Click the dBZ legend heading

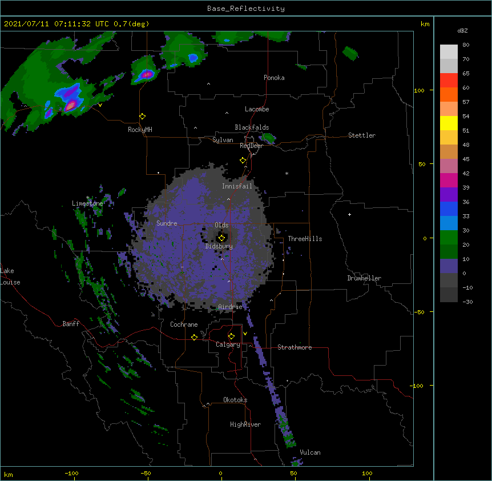[x=462, y=30]
